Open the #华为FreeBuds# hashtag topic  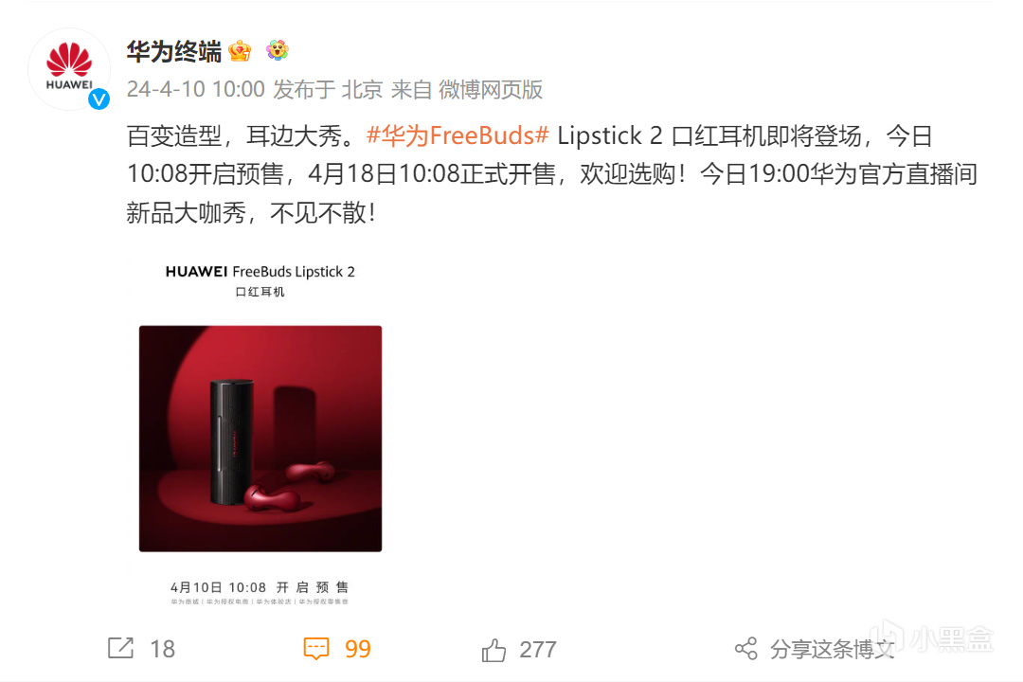(458, 135)
